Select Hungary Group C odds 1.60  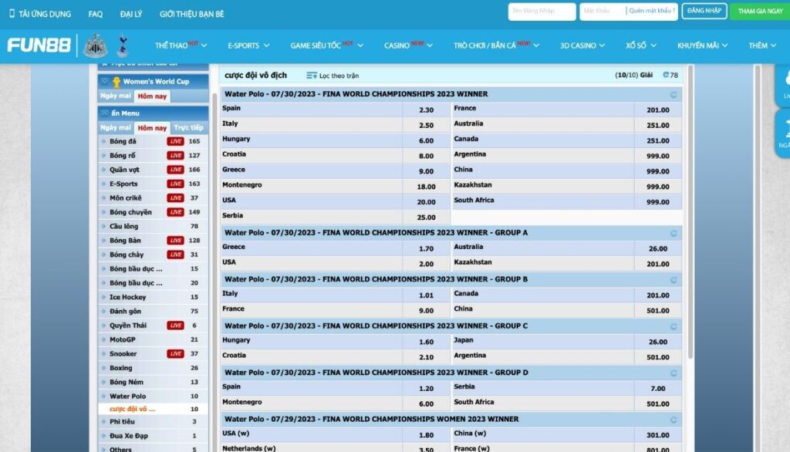426,342
